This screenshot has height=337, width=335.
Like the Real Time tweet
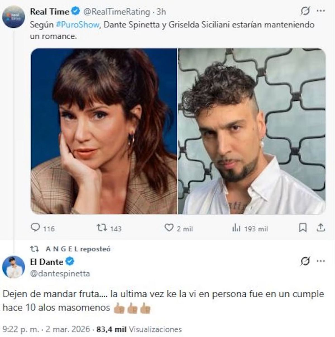(169, 228)
